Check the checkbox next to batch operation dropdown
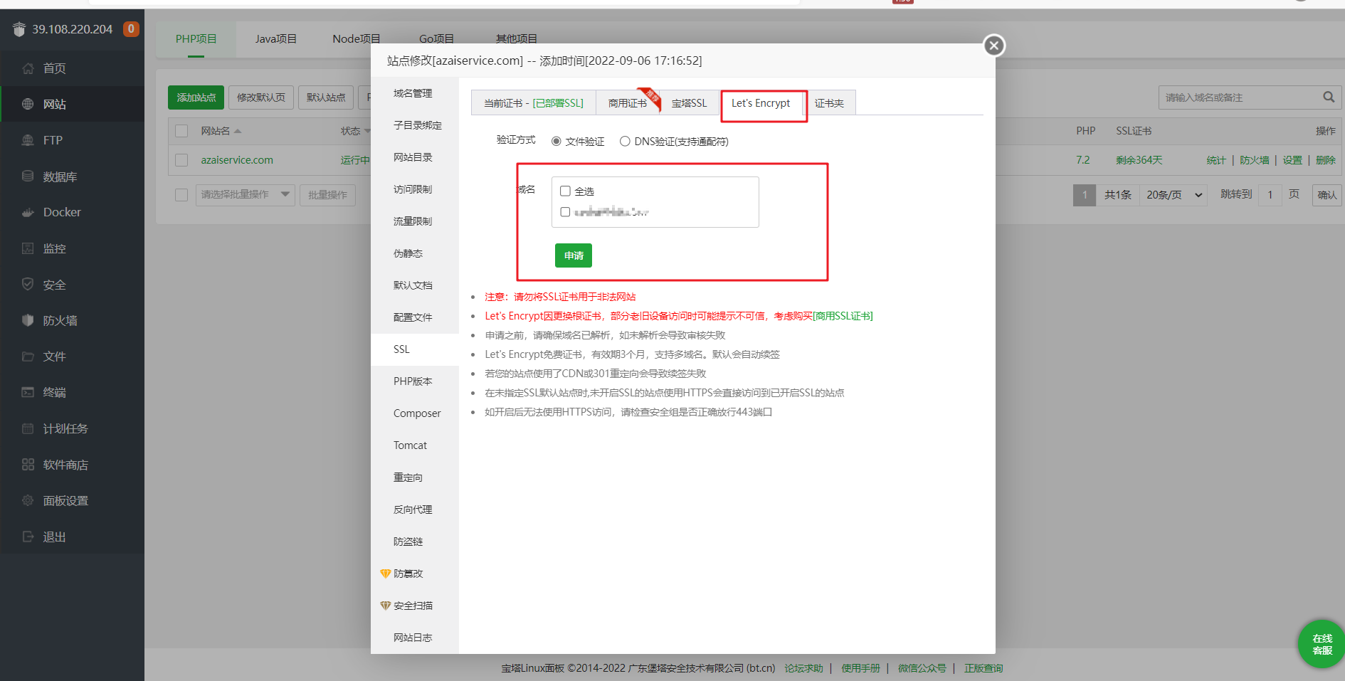 click(x=181, y=194)
